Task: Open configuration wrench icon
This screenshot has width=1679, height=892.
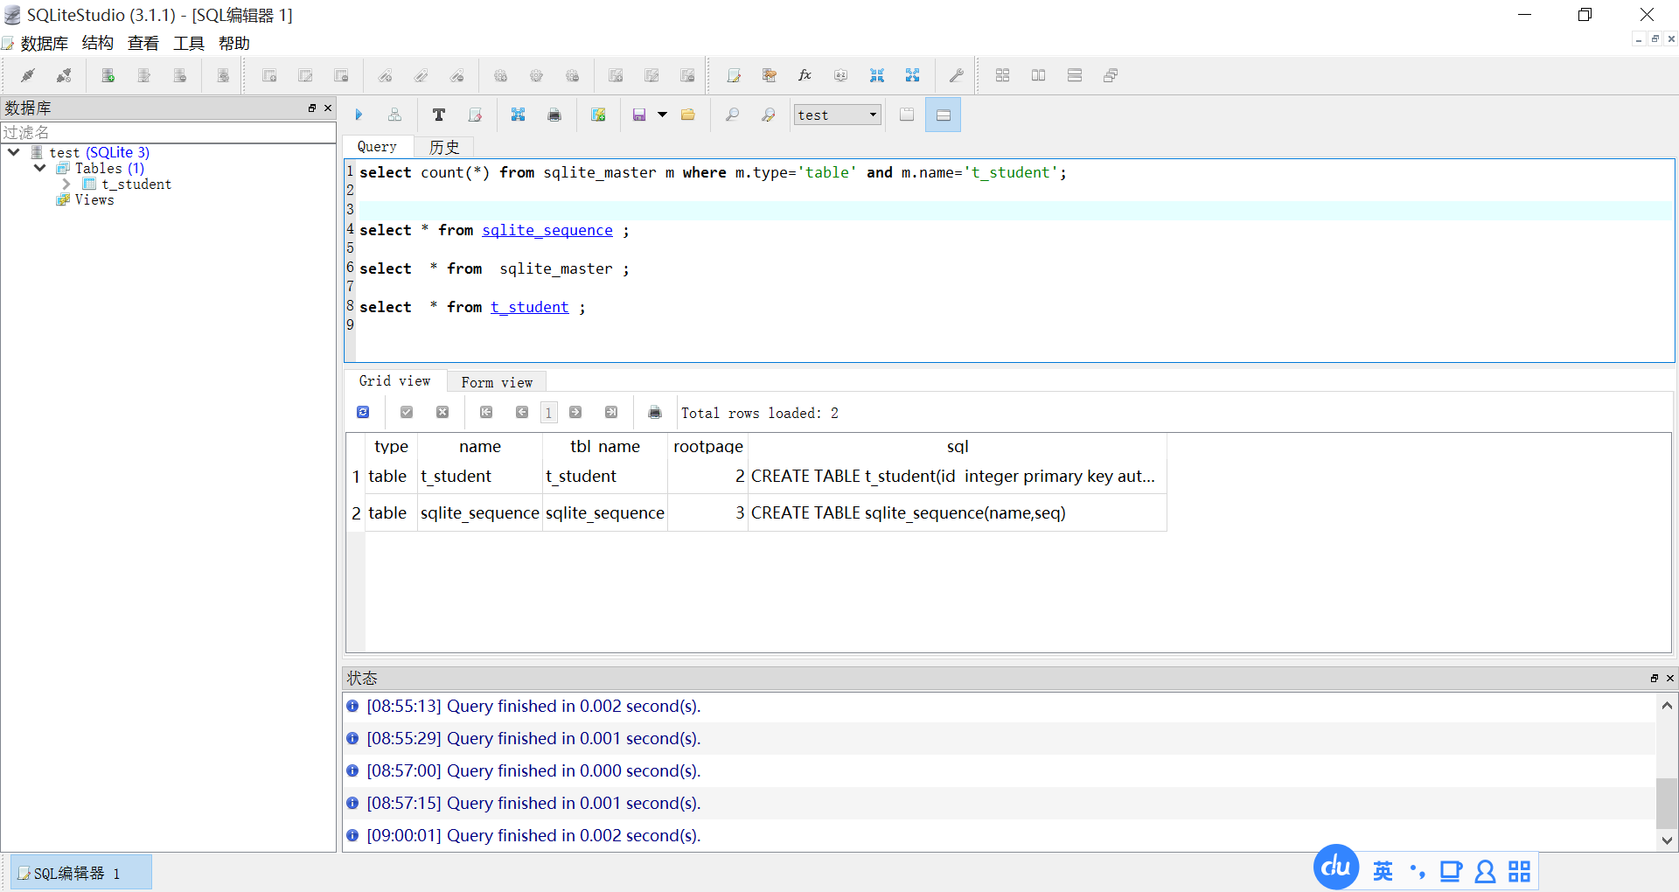Action: [x=957, y=75]
